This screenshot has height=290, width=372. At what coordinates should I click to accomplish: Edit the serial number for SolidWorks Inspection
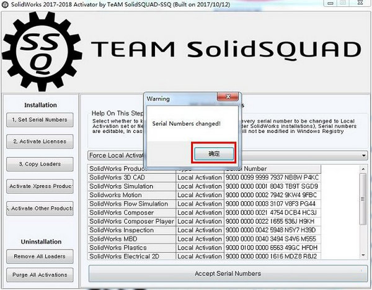[272, 230]
